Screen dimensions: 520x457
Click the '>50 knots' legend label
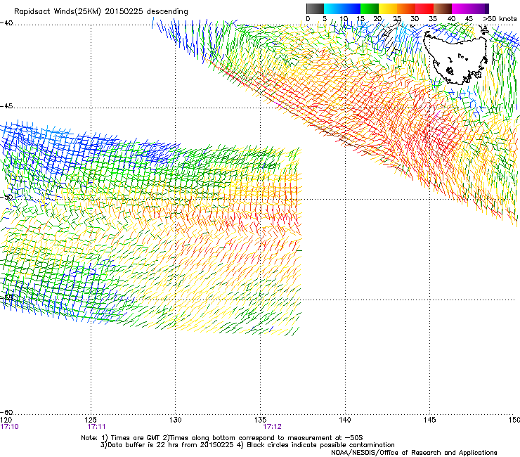point(500,19)
